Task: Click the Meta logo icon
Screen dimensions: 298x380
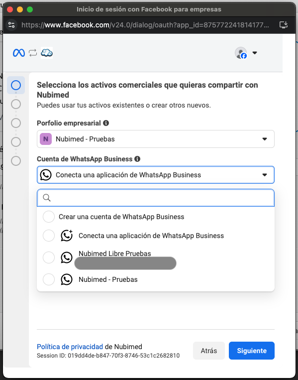Action: (x=19, y=53)
